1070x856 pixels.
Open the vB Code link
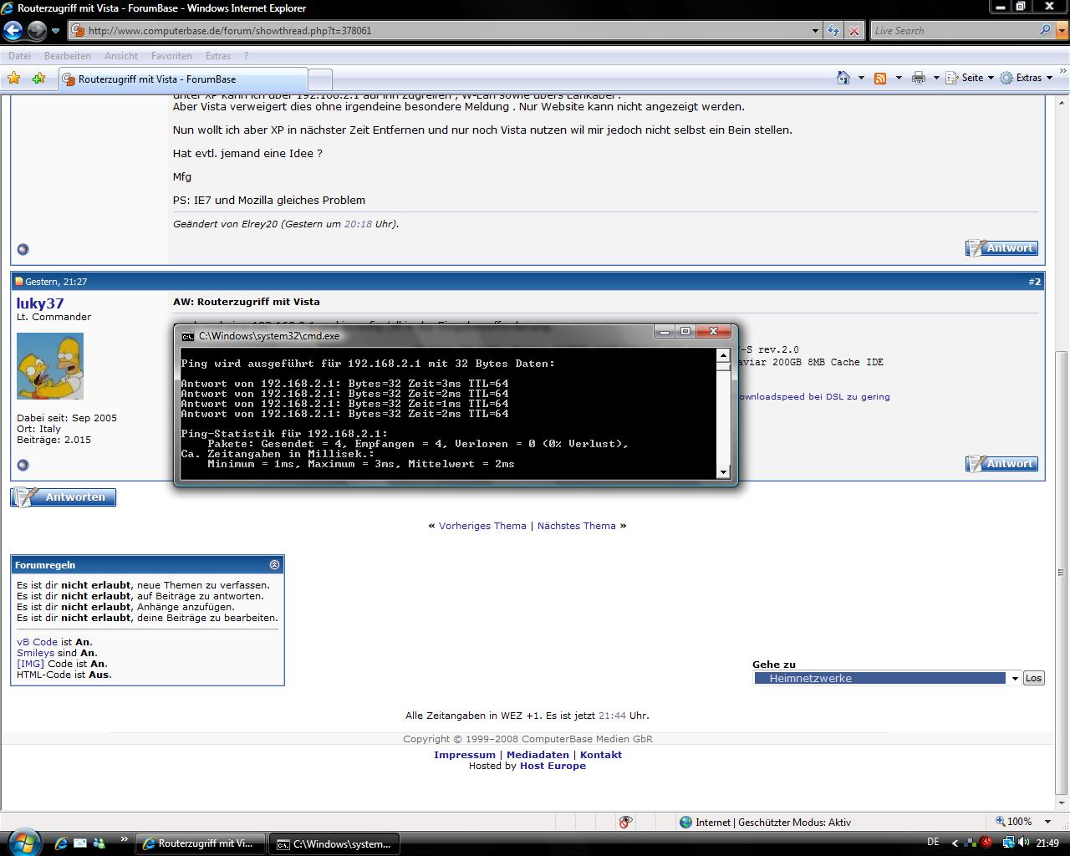tap(37, 642)
